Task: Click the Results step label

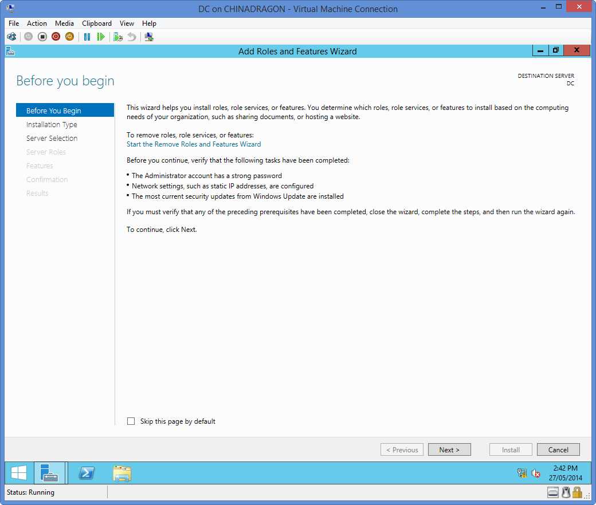Action: coord(37,194)
